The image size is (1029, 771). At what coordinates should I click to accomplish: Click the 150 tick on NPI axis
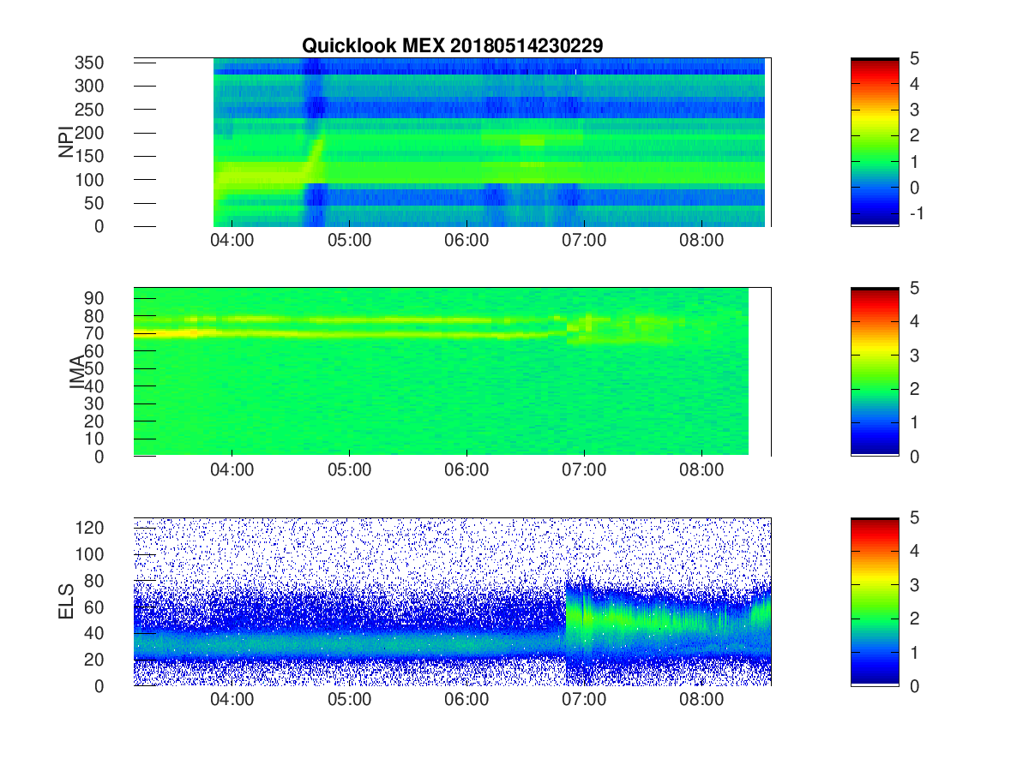point(89,156)
